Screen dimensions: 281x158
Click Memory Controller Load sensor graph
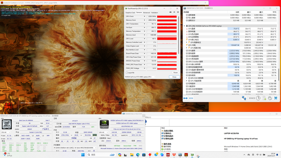(167, 42)
